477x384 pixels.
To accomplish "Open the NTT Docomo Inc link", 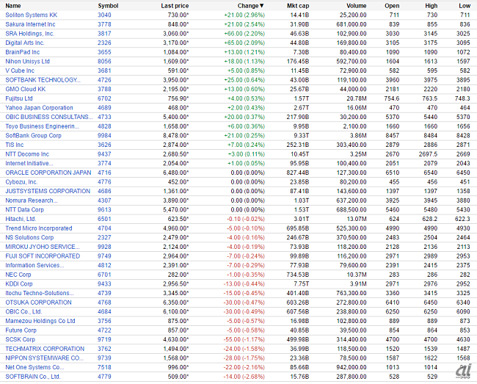I will 27,154.
